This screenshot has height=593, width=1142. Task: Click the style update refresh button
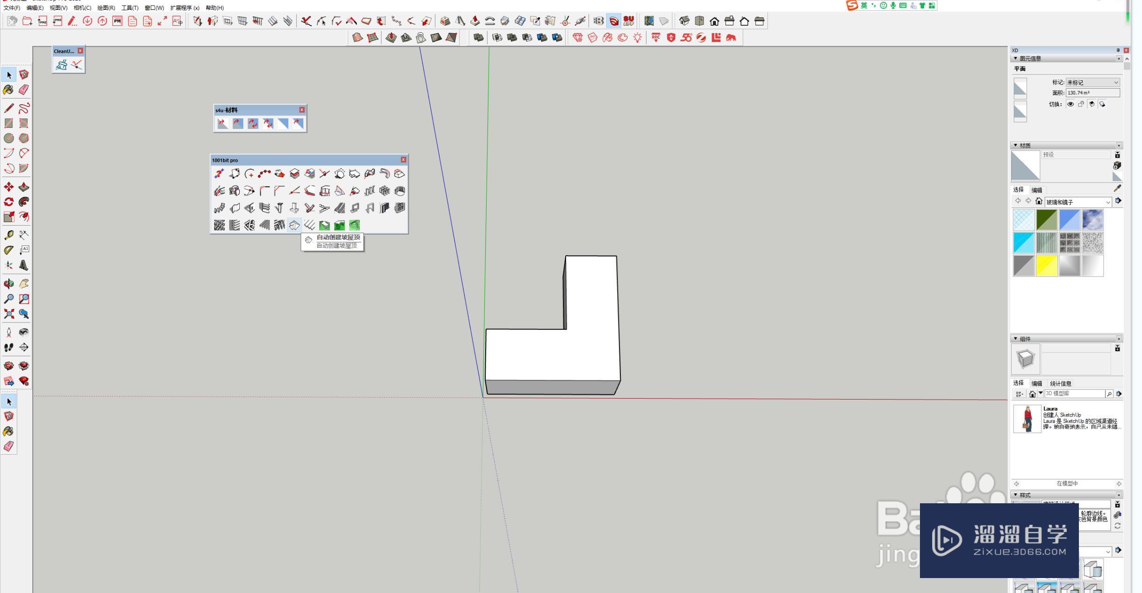[1117, 526]
